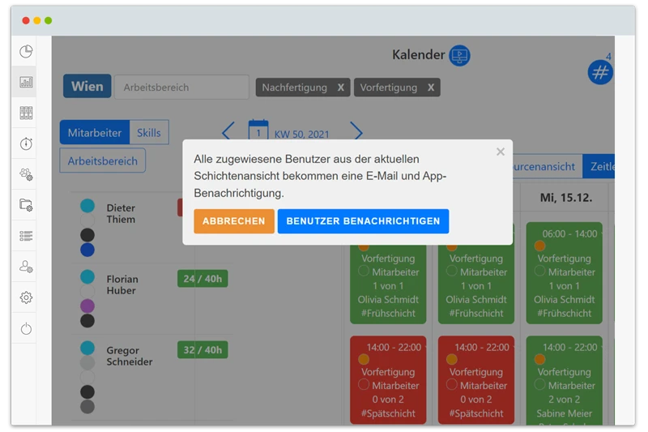Open the calendar date picker icon
Image resolution: width=648 pixels, height=432 pixels.
(258, 131)
